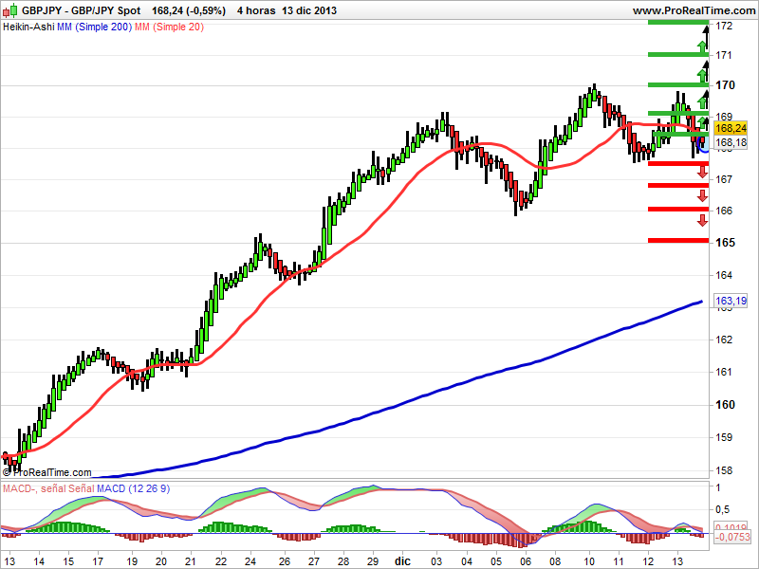Click the 168,24 (-0,59%) quote in header
This screenshot has height=569, width=759.
point(189,10)
